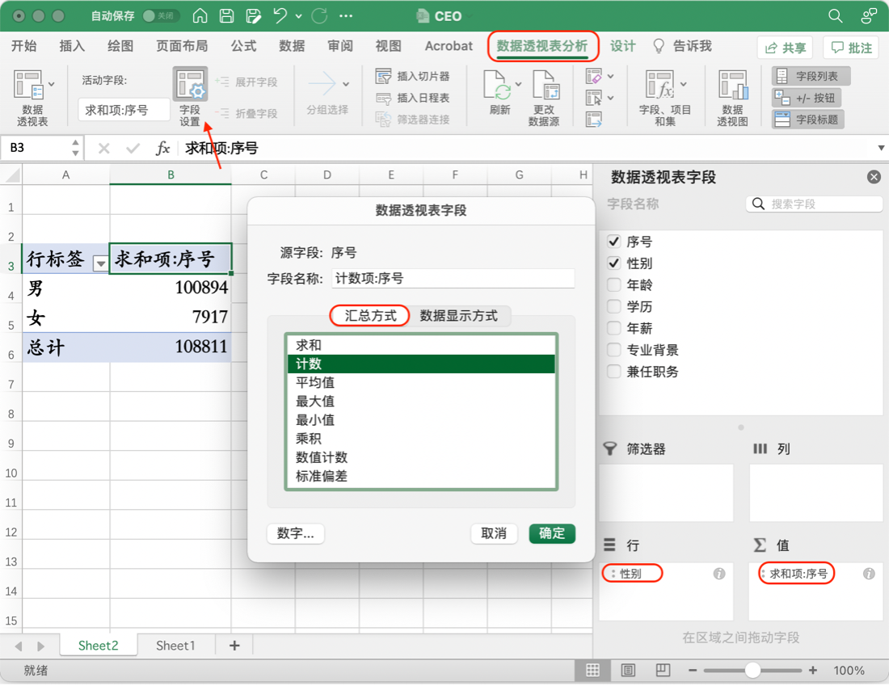Uncheck the 性别 field checkbox
889x686 pixels.
point(614,263)
